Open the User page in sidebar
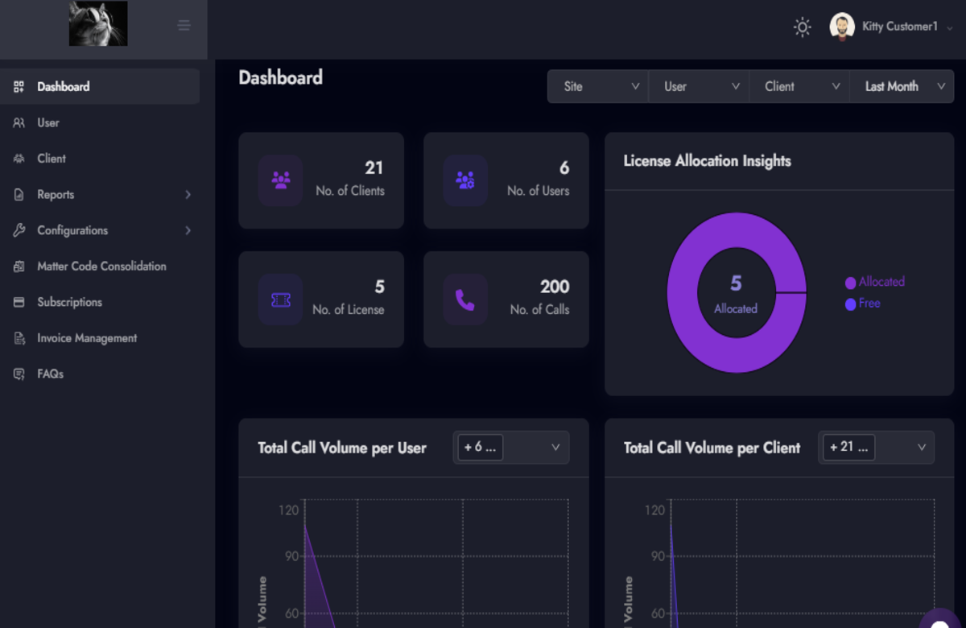Viewport: 966px width, 628px height. [48, 122]
